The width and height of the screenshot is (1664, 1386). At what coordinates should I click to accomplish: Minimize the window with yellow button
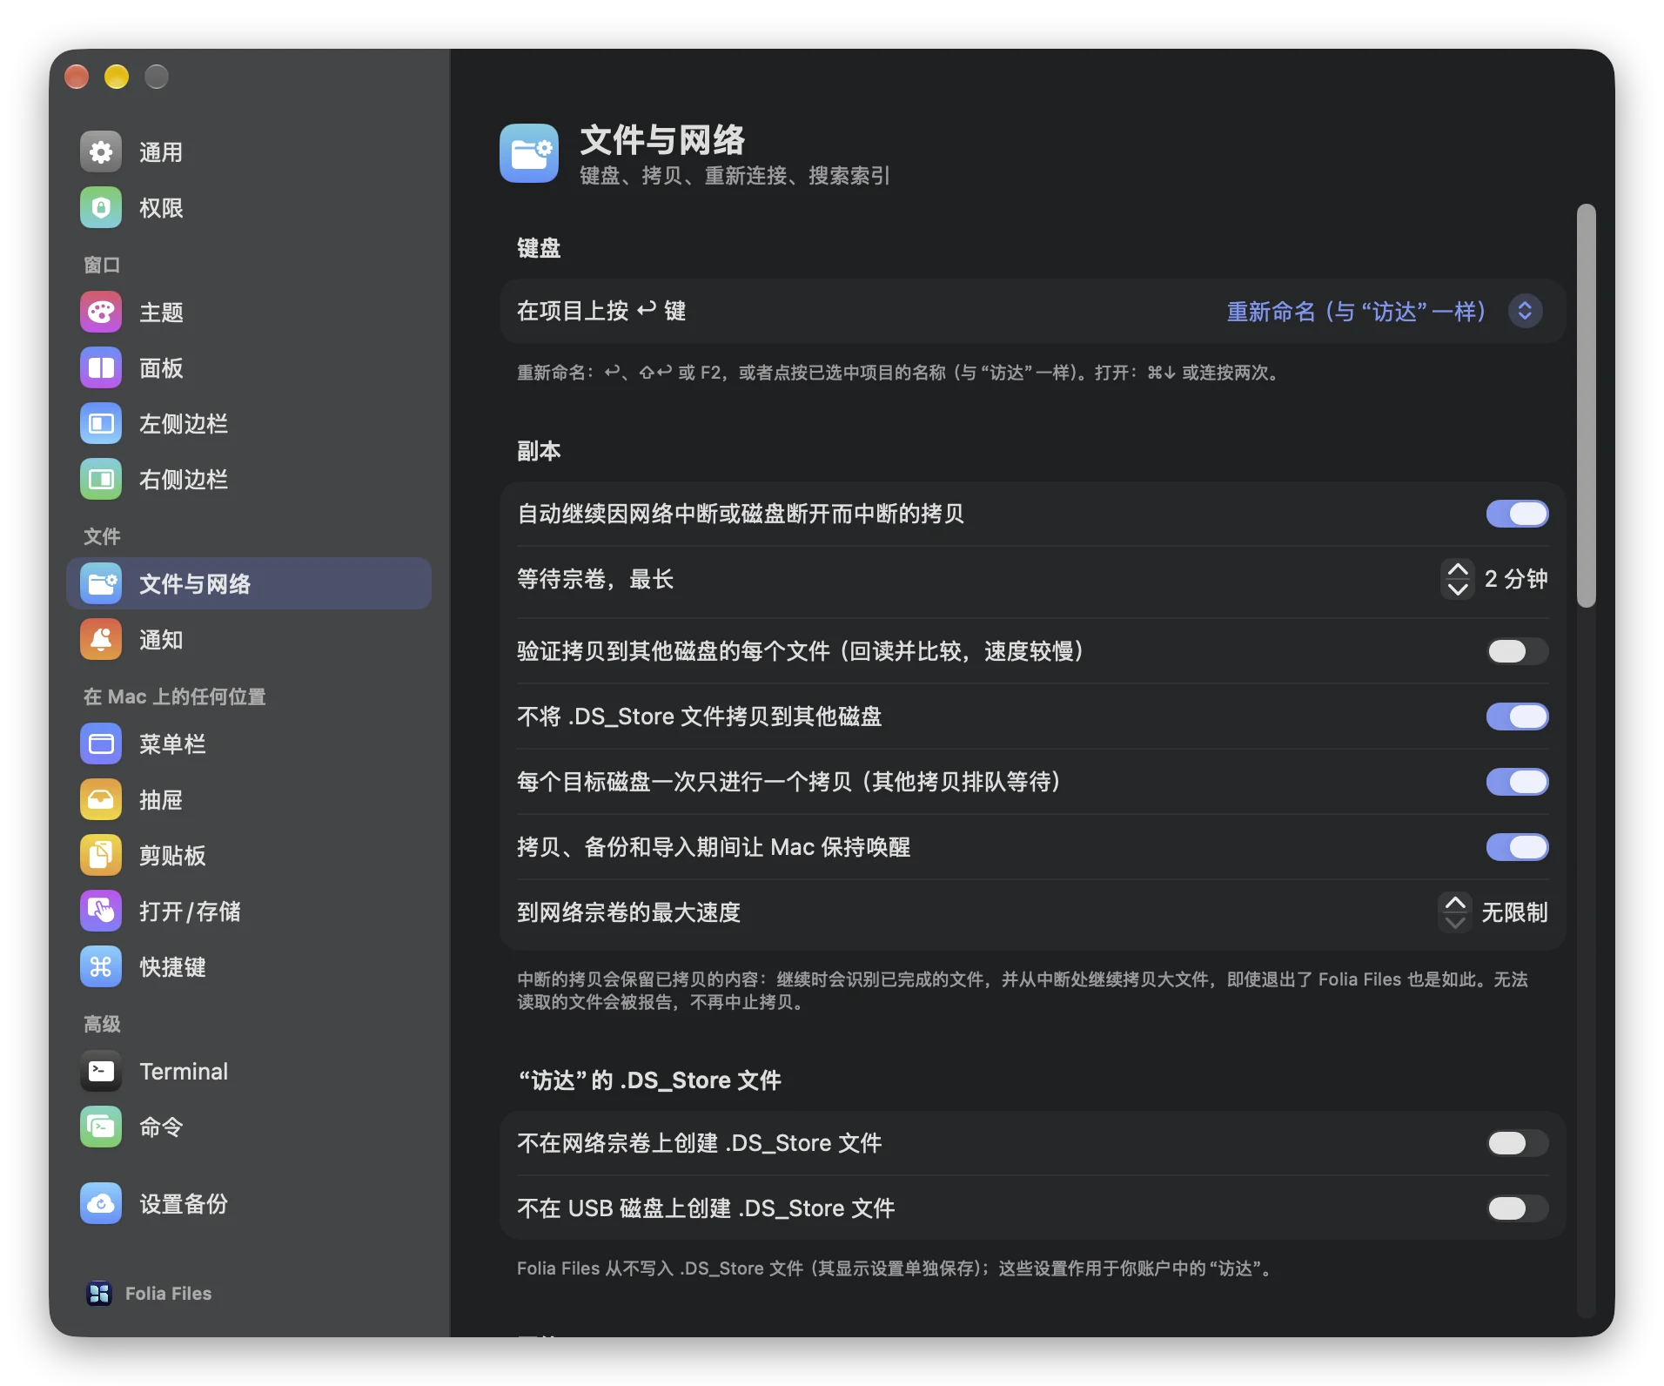pos(117,77)
